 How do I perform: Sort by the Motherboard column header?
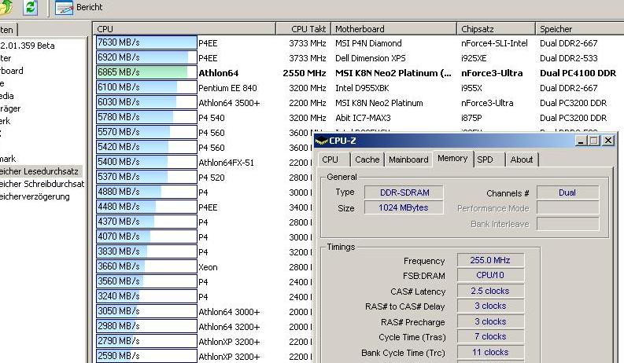point(393,29)
